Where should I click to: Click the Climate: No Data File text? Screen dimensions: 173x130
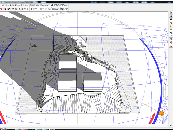pos(59,4)
